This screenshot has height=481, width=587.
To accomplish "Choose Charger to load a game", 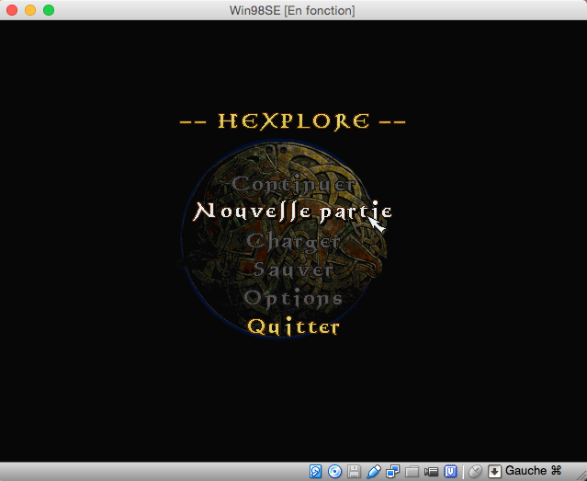I will click(293, 242).
